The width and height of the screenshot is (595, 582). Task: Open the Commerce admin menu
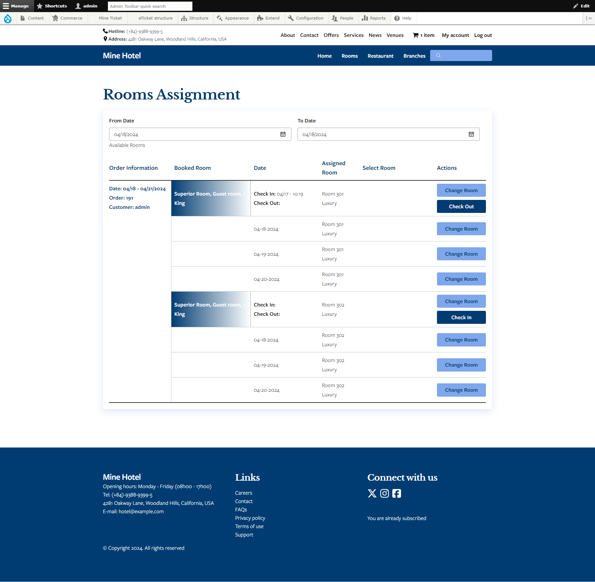tap(68, 18)
